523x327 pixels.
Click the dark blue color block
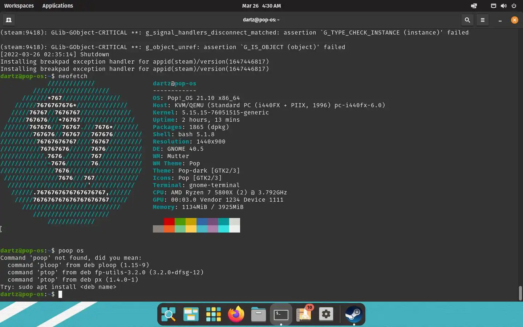click(202, 222)
